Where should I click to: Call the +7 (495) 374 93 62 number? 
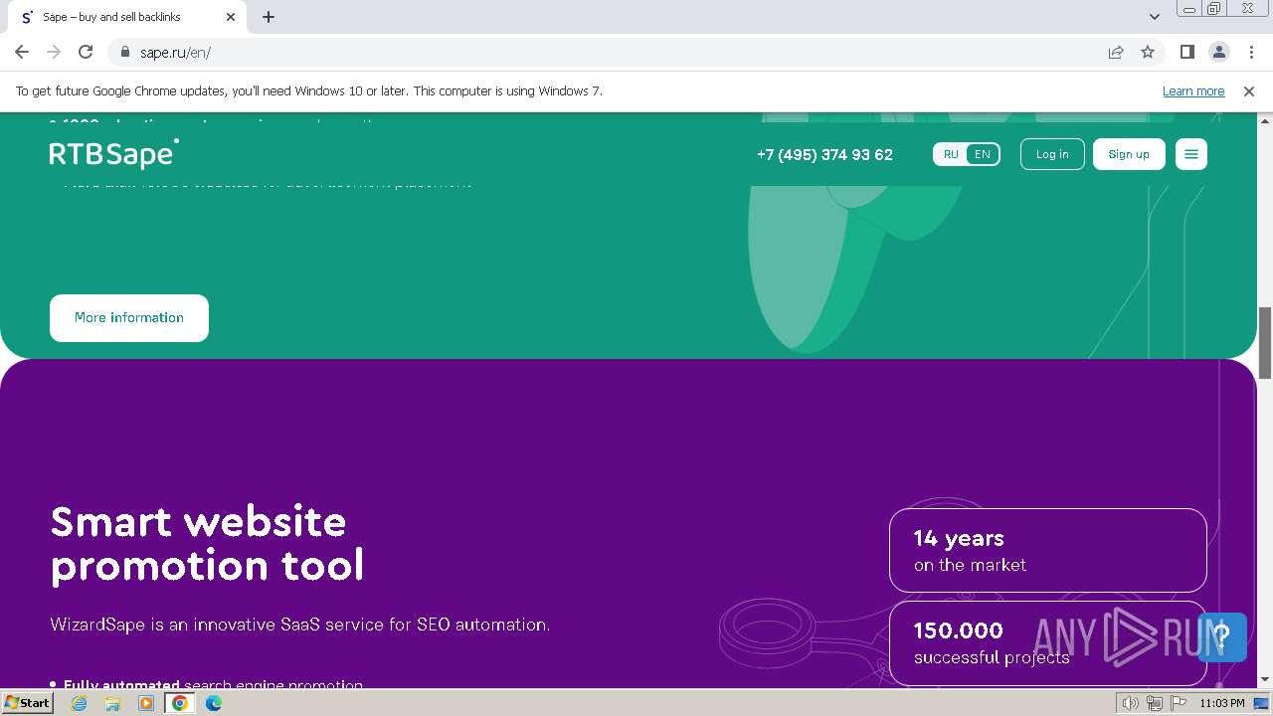824,154
